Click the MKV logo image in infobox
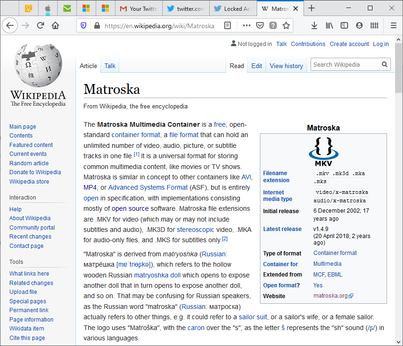This screenshot has height=346, width=403. [x=323, y=152]
